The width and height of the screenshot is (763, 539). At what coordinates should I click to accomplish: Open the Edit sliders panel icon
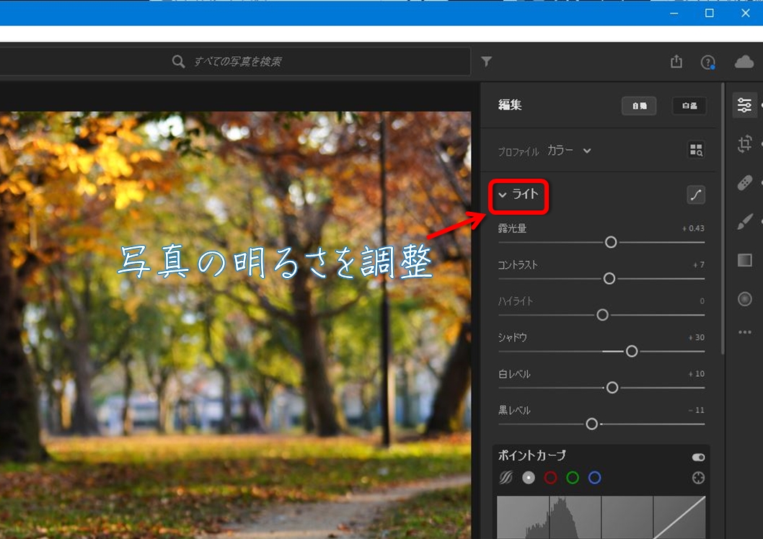tap(744, 106)
